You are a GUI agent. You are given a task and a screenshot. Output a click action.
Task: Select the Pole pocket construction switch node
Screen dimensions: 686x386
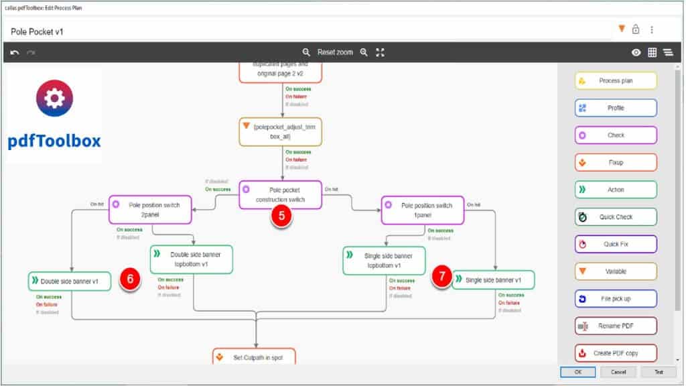pos(281,195)
